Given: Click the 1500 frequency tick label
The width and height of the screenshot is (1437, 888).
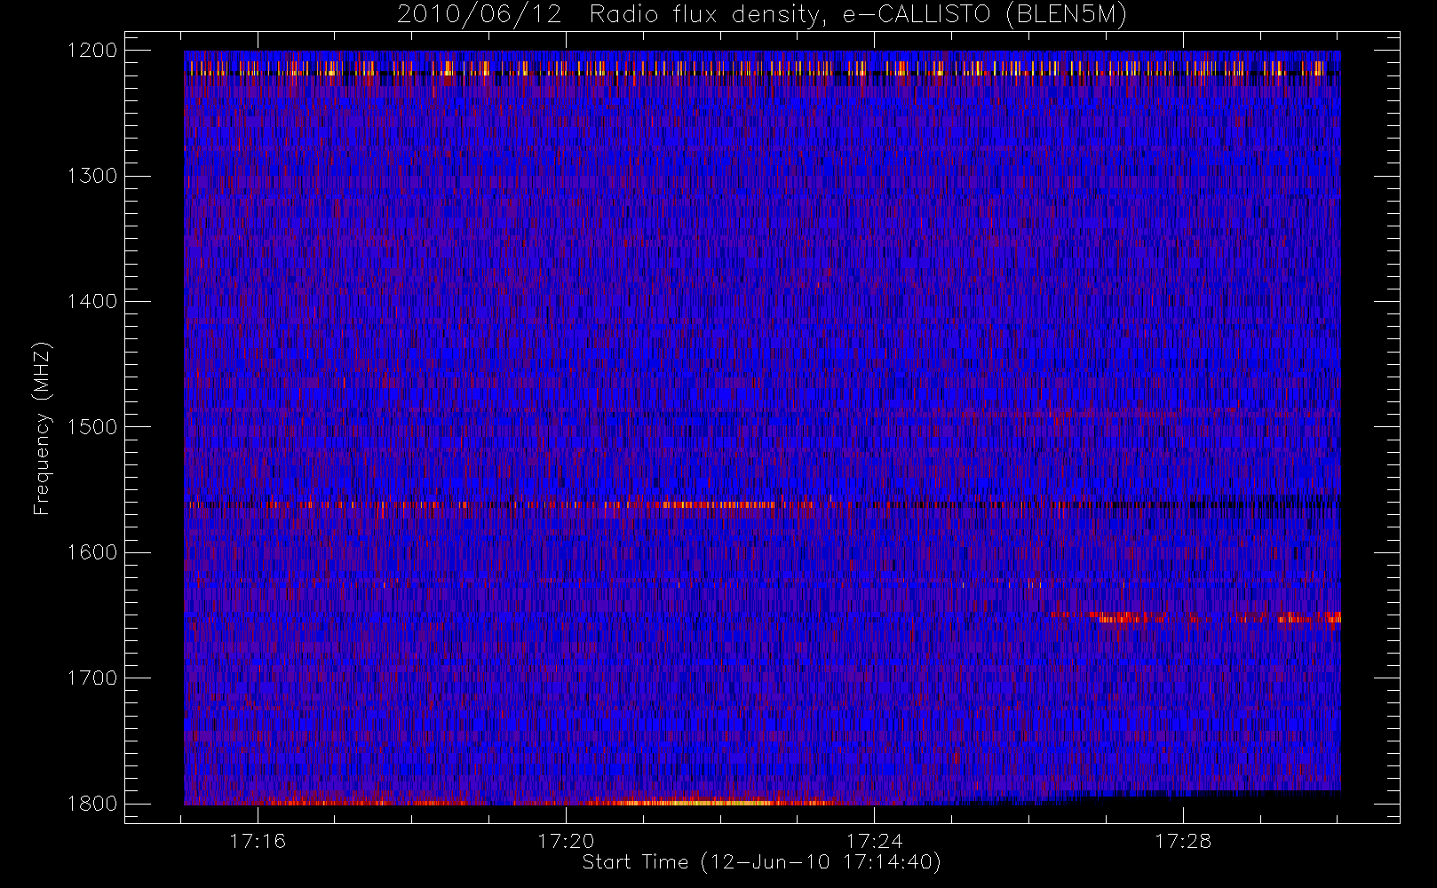Looking at the screenshot, I should [x=92, y=427].
